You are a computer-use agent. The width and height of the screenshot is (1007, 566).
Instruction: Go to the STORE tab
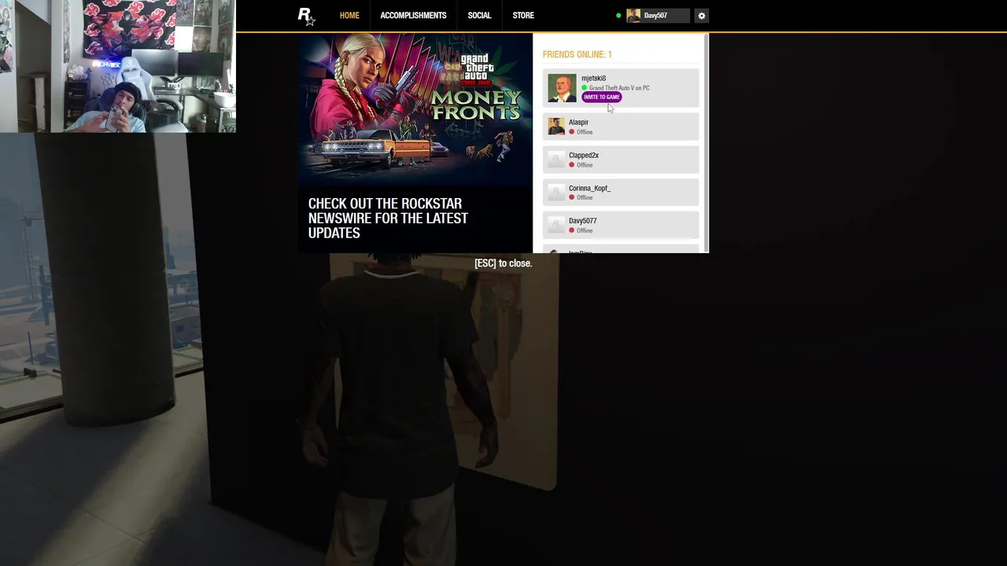pyautogui.click(x=523, y=16)
